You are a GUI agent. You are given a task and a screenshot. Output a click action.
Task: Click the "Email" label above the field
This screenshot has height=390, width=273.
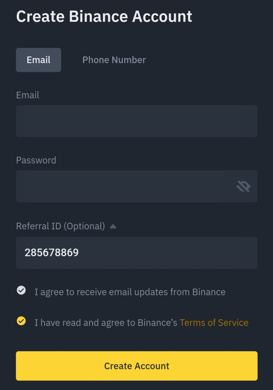28,95
